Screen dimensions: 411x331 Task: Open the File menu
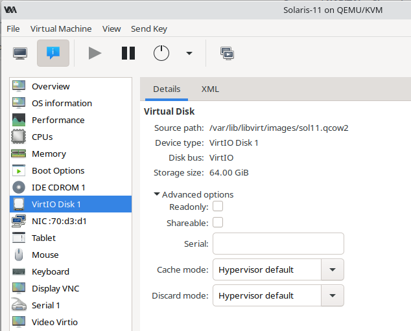[13, 29]
